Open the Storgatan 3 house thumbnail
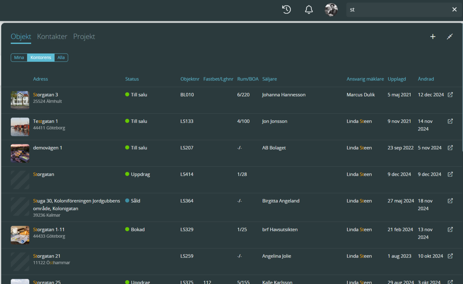Viewport: 463px width, 284px height. pyautogui.click(x=20, y=100)
